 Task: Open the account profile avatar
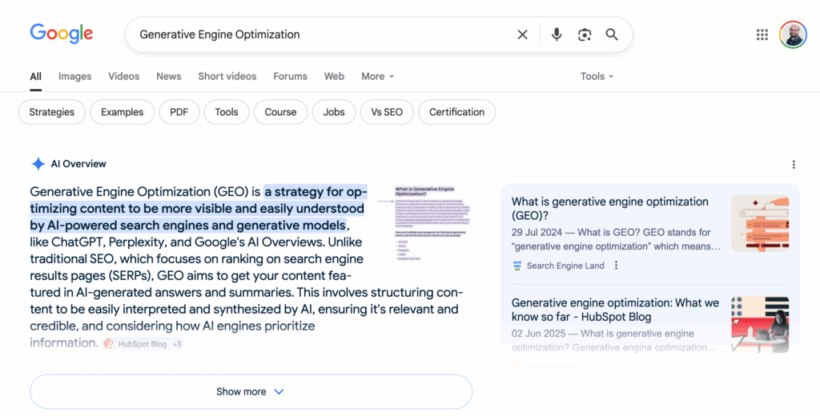click(793, 34)
